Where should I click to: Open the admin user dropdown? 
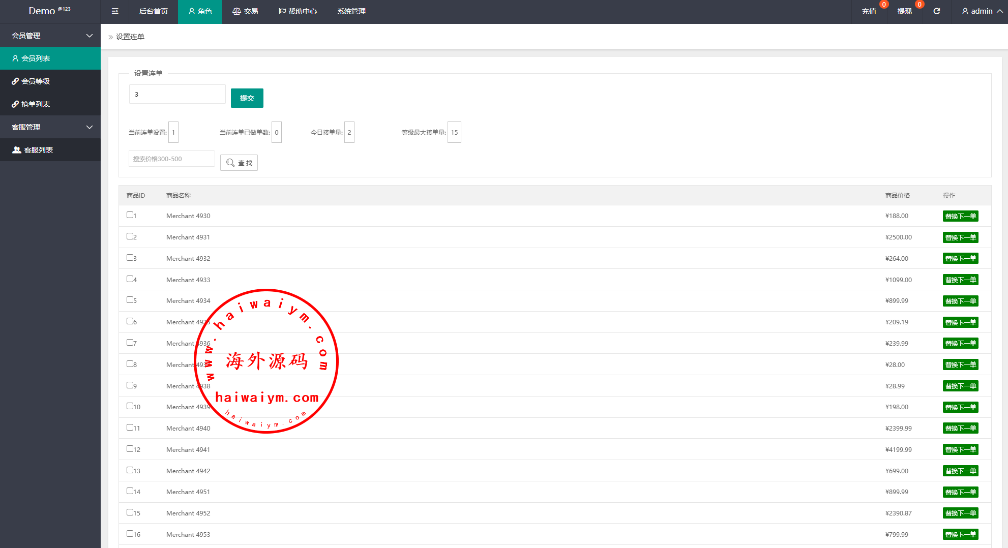coord(982,11)
